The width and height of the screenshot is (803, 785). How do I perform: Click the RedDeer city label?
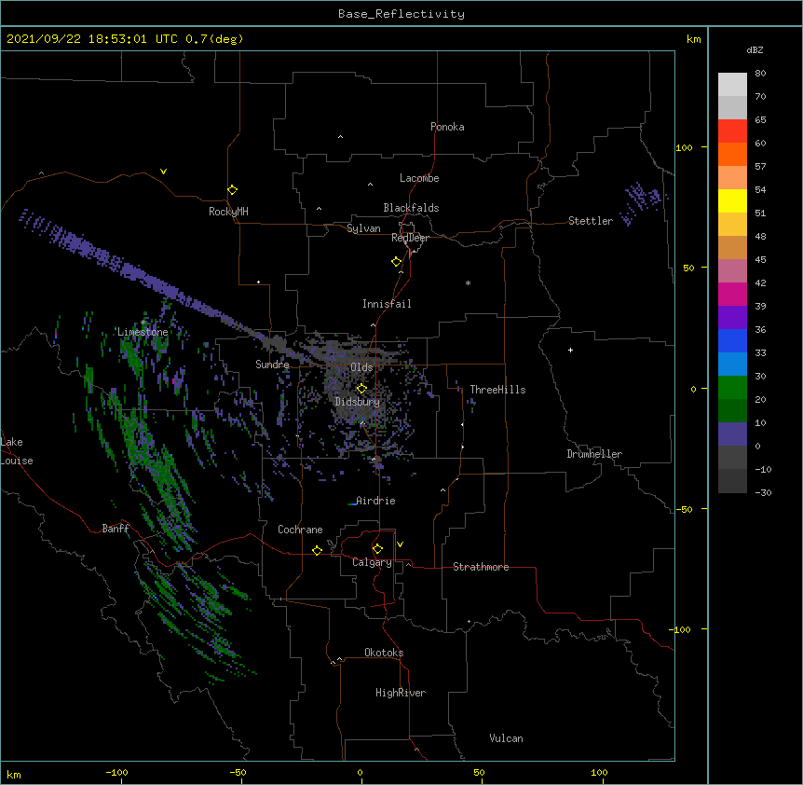(410, 238)
